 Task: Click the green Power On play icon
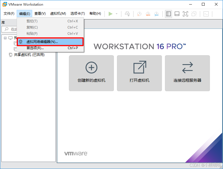[x=110, y=14]
